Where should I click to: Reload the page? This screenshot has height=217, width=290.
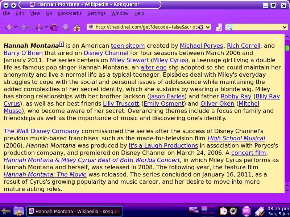tap(54, 27)
